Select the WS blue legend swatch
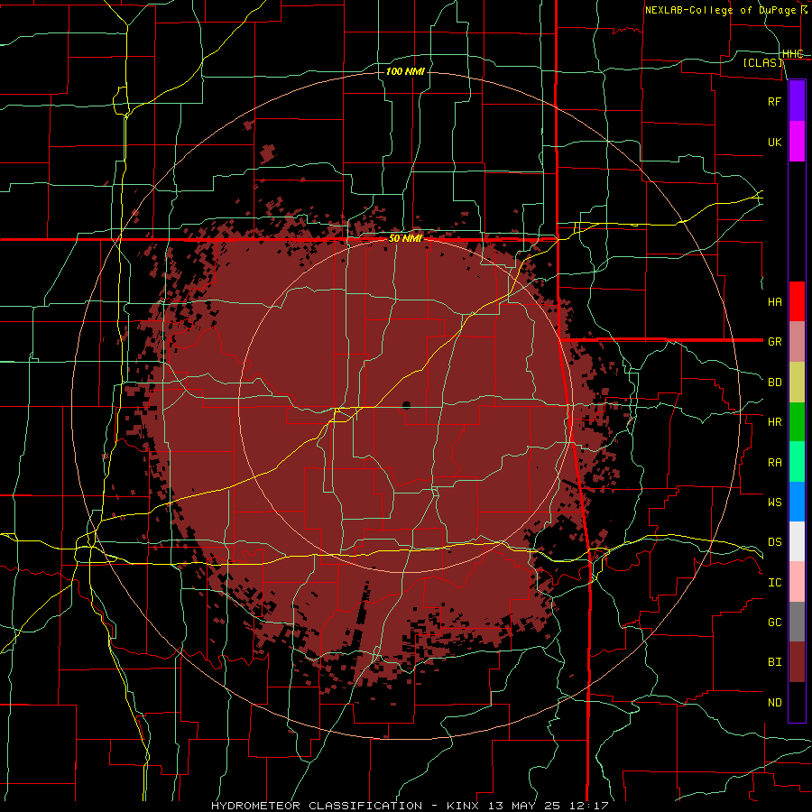The image size is (812, 812). (x=797, y=502)
